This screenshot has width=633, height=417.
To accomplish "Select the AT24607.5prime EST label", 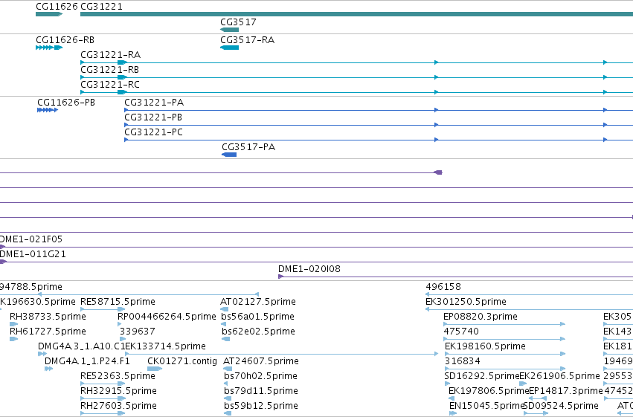I will 261,361.
